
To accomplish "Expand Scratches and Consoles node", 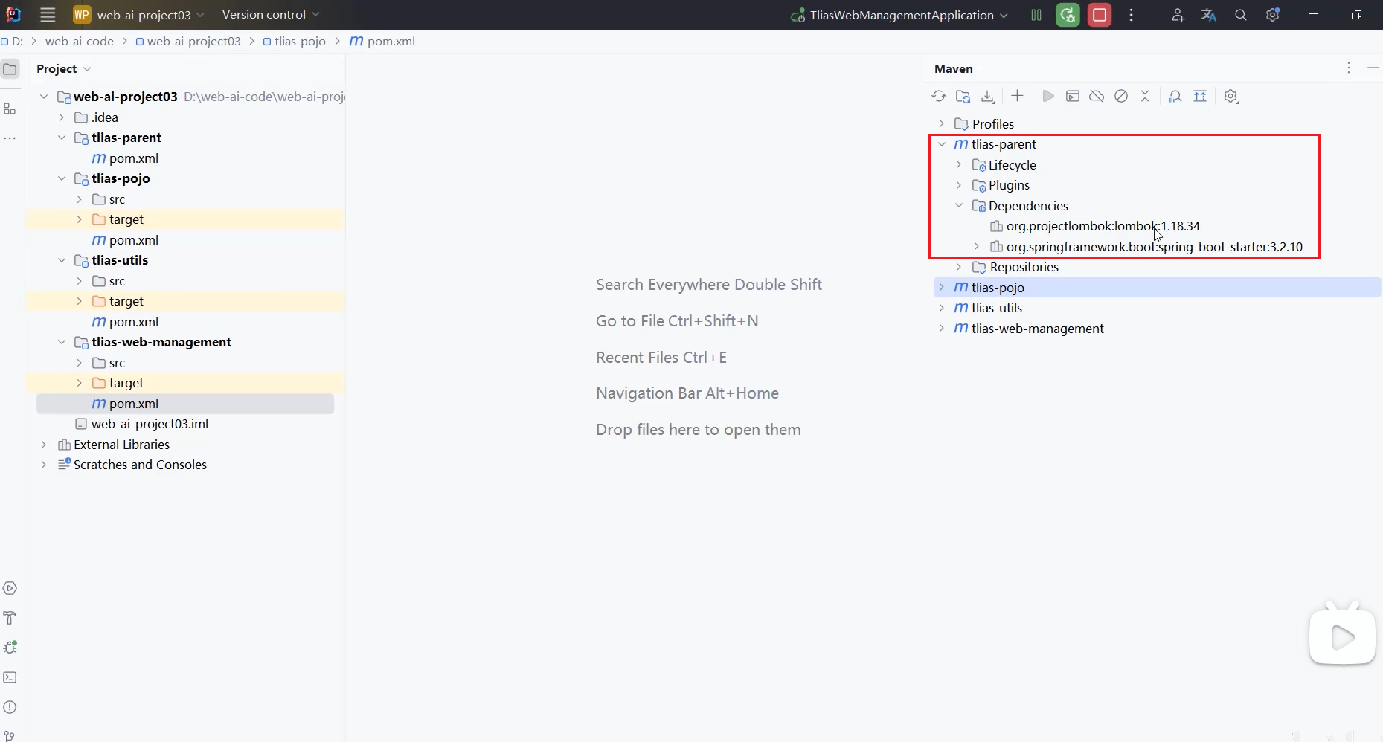I will (44, 465).
